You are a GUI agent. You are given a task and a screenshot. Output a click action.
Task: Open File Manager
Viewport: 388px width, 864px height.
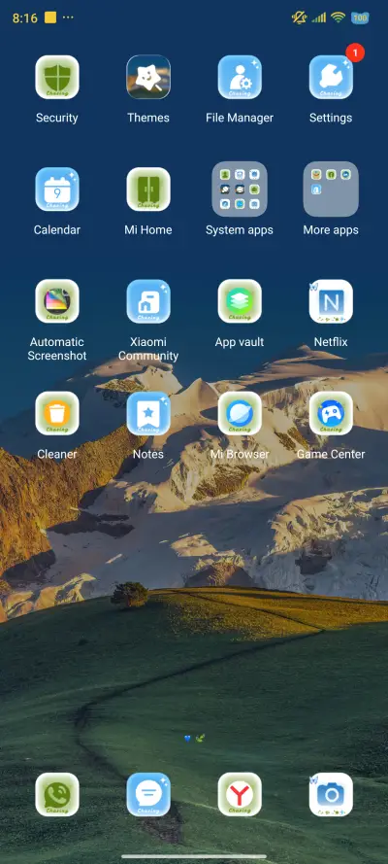click(x=240, y=77)
